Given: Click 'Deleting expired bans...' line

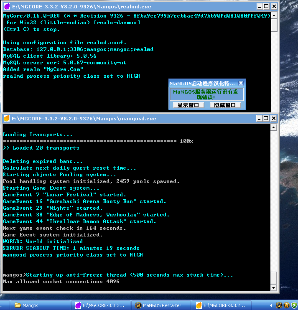Looking at the screenshot, I should coord(43,161).
